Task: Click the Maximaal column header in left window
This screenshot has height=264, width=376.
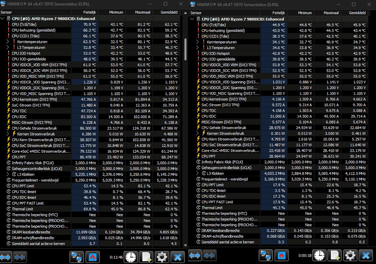Action: click(x=139, y=12)
